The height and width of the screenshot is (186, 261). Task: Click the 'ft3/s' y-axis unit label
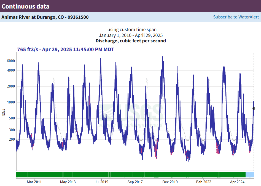coord(4,113)
